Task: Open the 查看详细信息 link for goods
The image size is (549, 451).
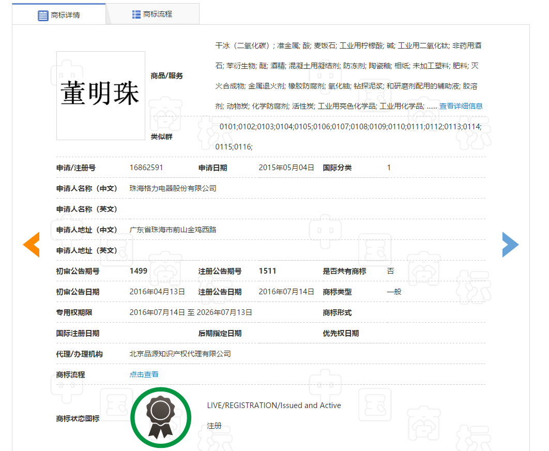Action: [461, 106]
